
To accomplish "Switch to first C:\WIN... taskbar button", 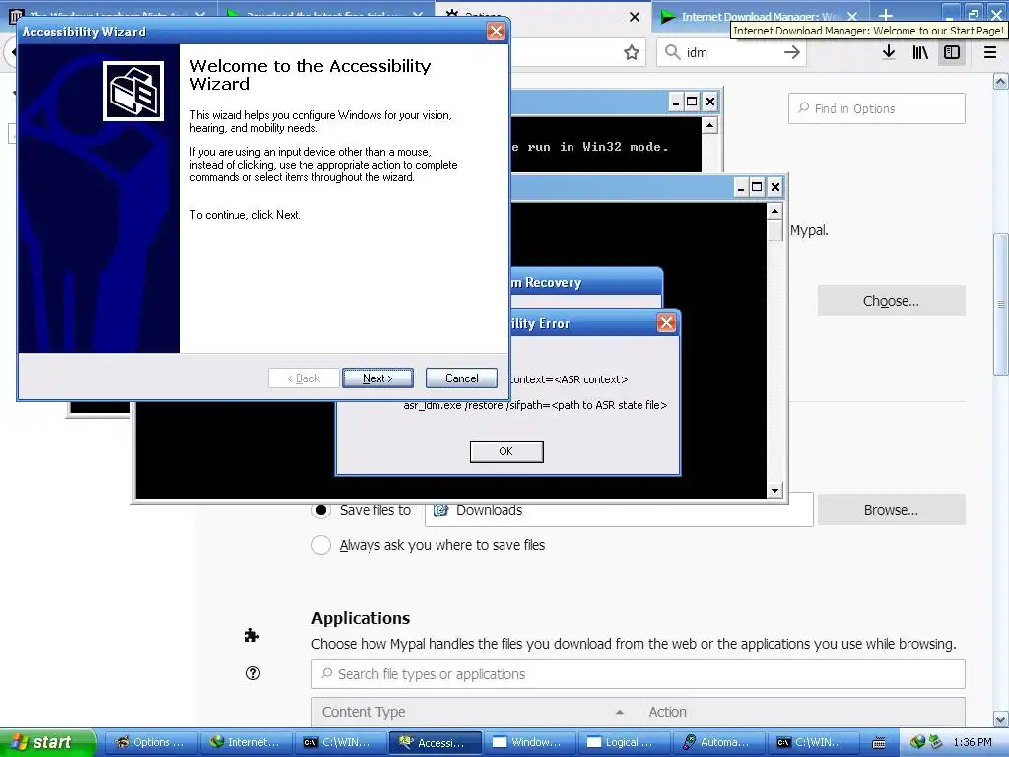I will 340,743.
